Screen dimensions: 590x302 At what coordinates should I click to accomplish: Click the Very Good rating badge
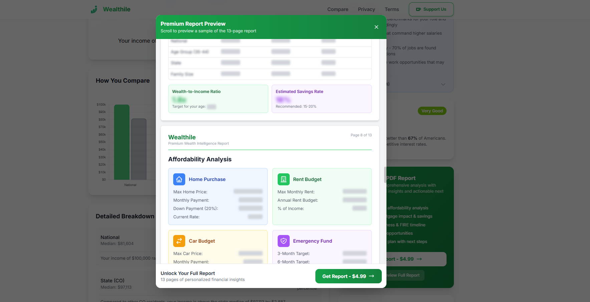(432, 111)
